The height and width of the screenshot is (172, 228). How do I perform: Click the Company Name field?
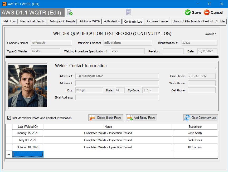51,43
